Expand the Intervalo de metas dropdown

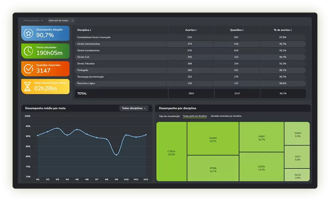click(x=61, y=21)
